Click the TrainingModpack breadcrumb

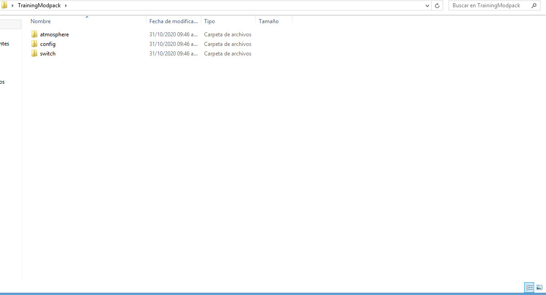(x=39, y=5)
